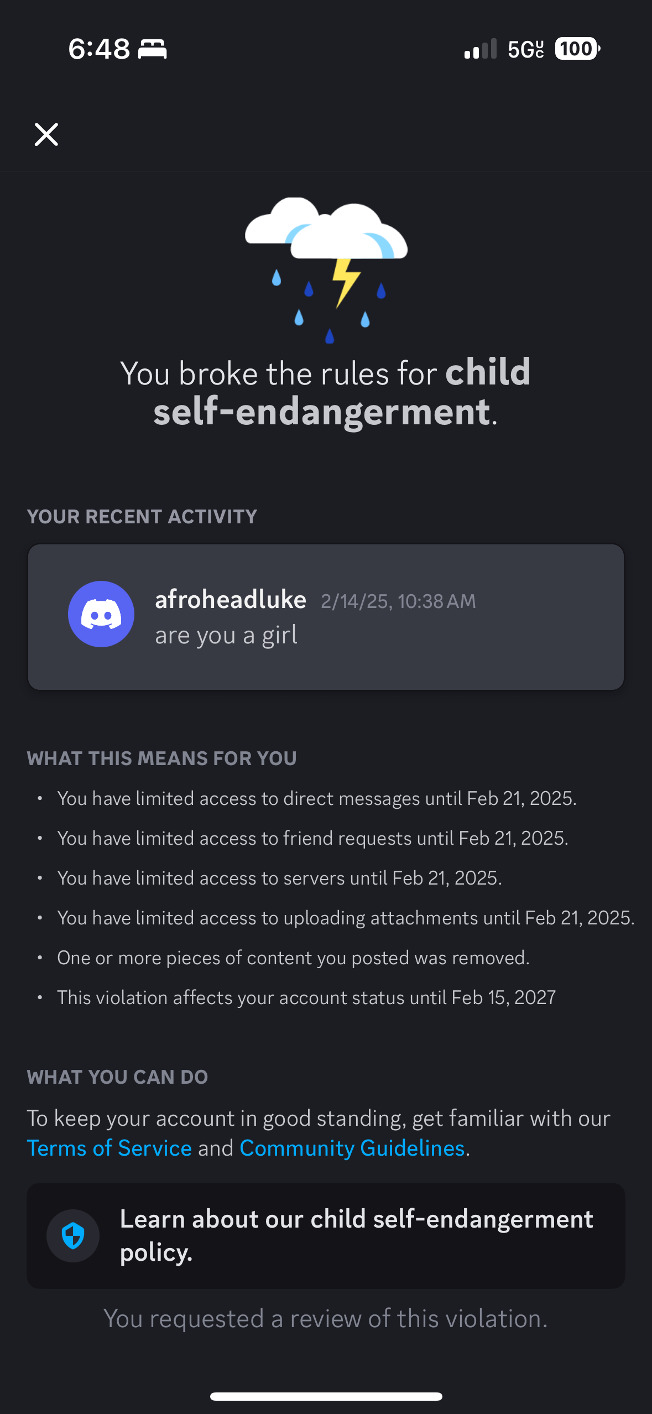Tap the Discord logo avatar
Screen dimensions: 652x1414
coord(101,614)
